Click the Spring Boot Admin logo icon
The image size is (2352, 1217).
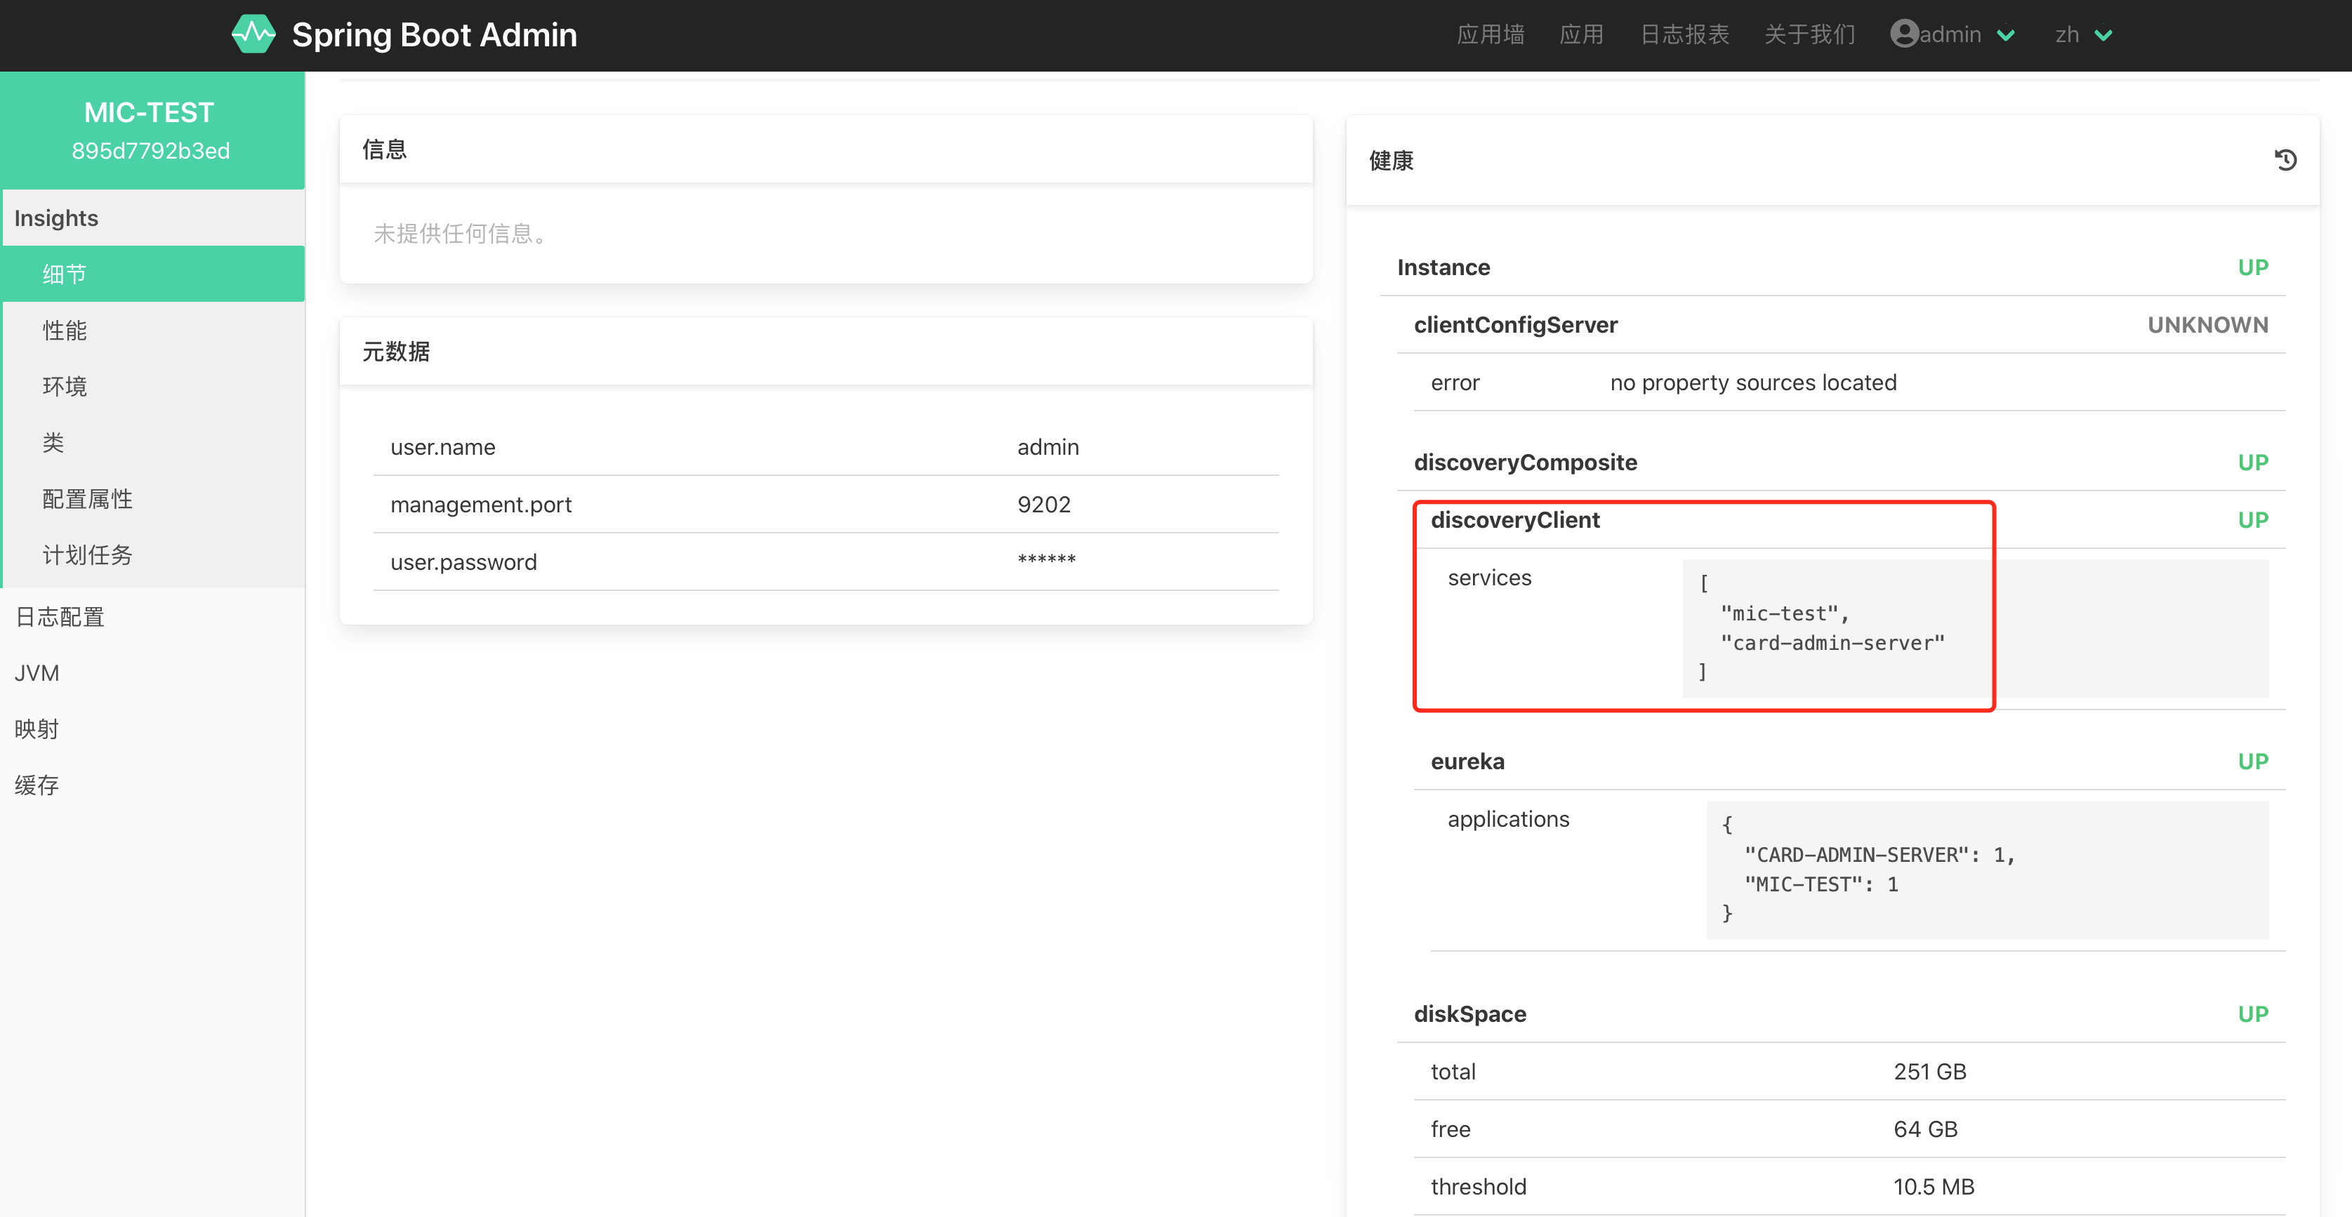[x=254, y=34]
